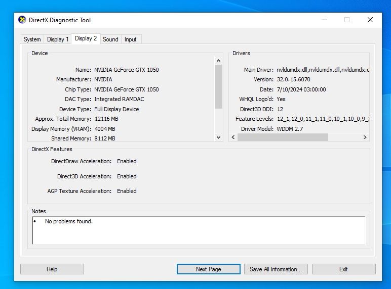Open the Input tab
Screen dimensions: 391x289
point(130,39)
